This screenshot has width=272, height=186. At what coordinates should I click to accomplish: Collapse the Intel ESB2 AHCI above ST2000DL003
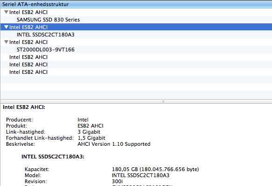tap(6, 42)
